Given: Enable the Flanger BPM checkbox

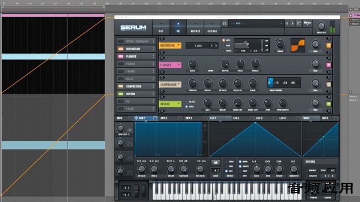Looking at the screenshot, I should tap(205, 71).
